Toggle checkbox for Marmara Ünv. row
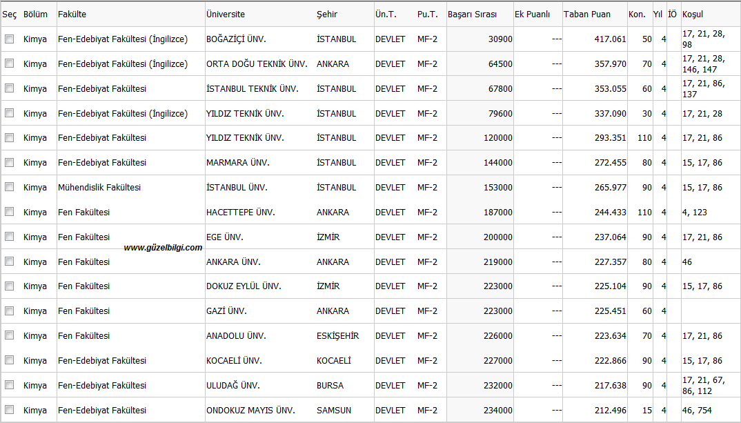 coord(9,163)
